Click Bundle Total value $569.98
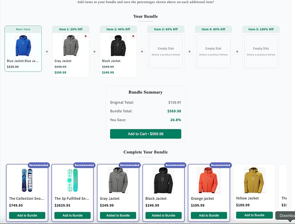Screen dimensions: 295x224 click(x=174, y=111)
